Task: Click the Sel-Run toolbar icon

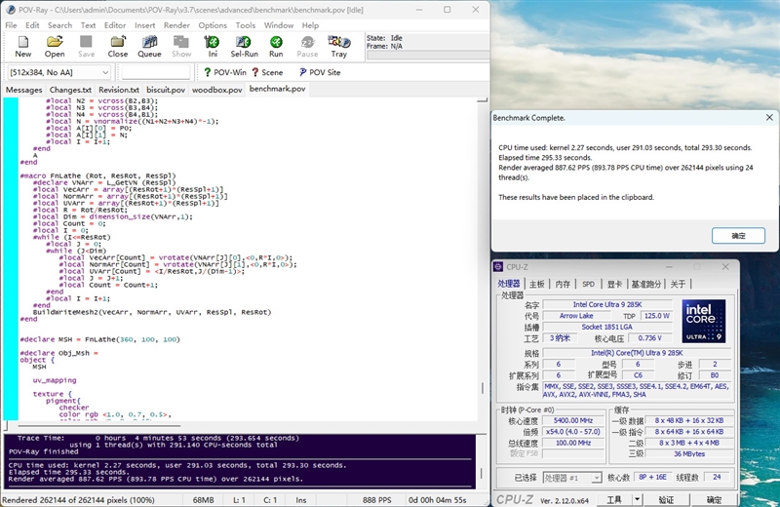Action: pos(245,47)
